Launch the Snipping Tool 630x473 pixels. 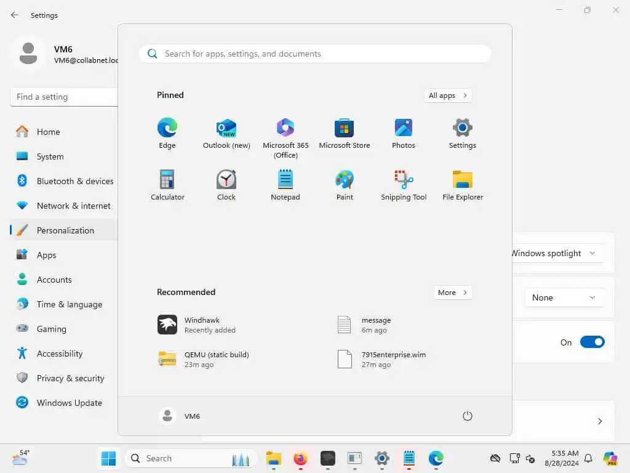[x=404, y=185]
